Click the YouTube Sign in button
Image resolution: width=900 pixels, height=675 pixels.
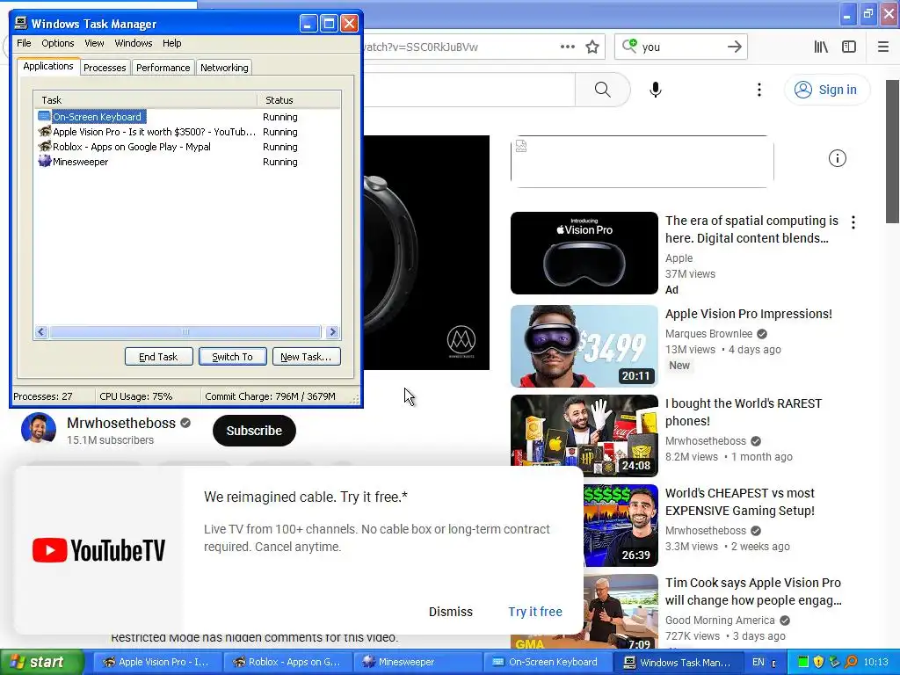[x=826, y=90]
